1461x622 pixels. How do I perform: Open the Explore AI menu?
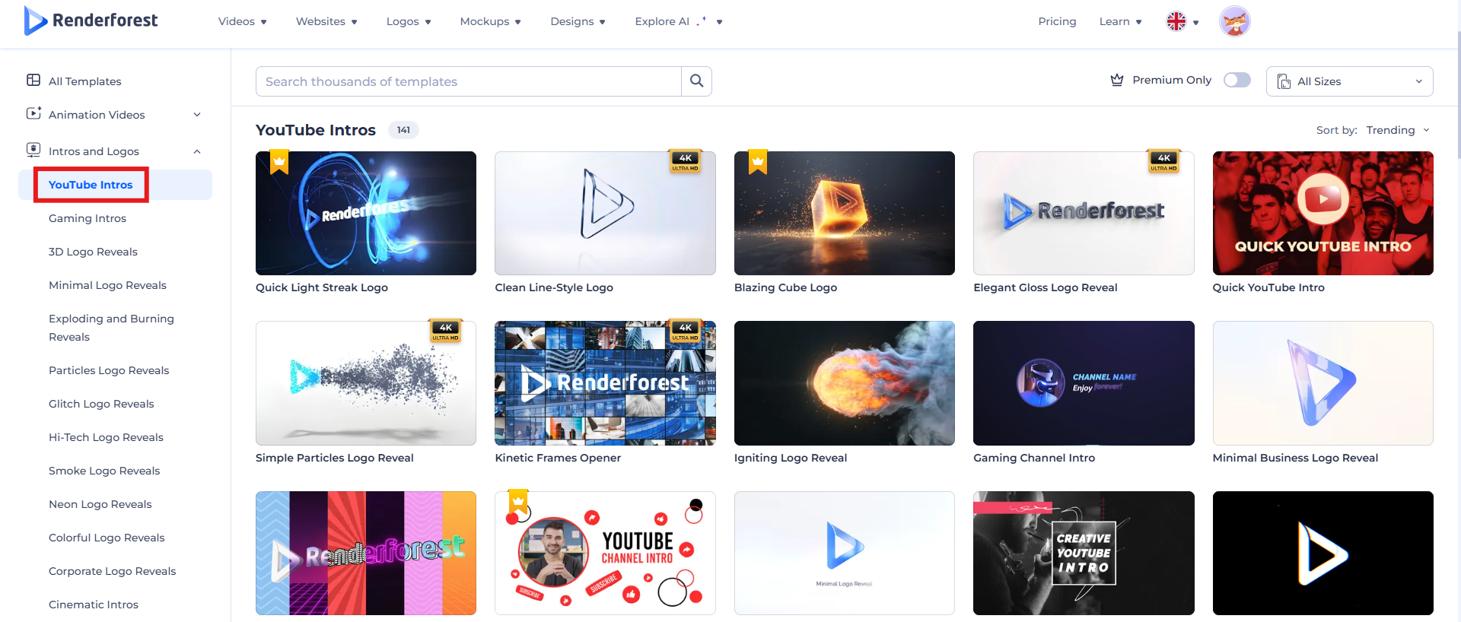(678, 21)
